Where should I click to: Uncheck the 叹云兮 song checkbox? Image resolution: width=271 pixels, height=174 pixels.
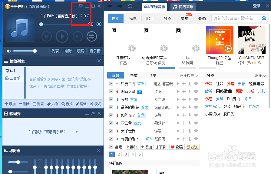tap(111, 123)
